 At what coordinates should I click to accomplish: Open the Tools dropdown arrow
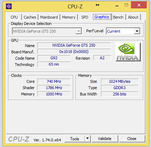click(87, 139)
